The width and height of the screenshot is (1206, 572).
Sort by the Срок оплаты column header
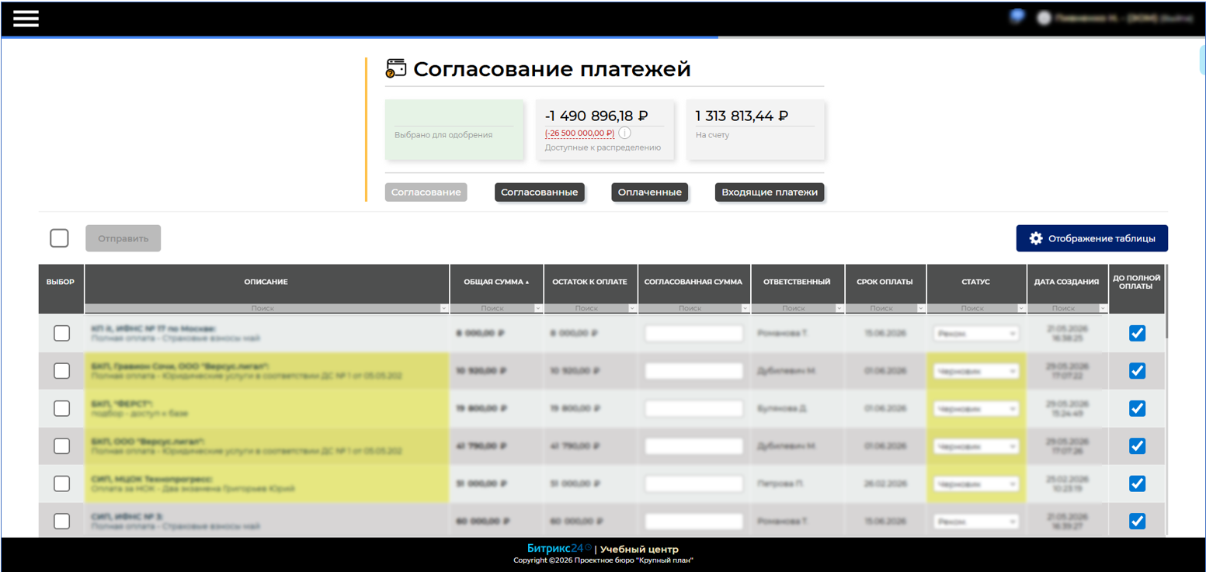click(x=885, y=282)
